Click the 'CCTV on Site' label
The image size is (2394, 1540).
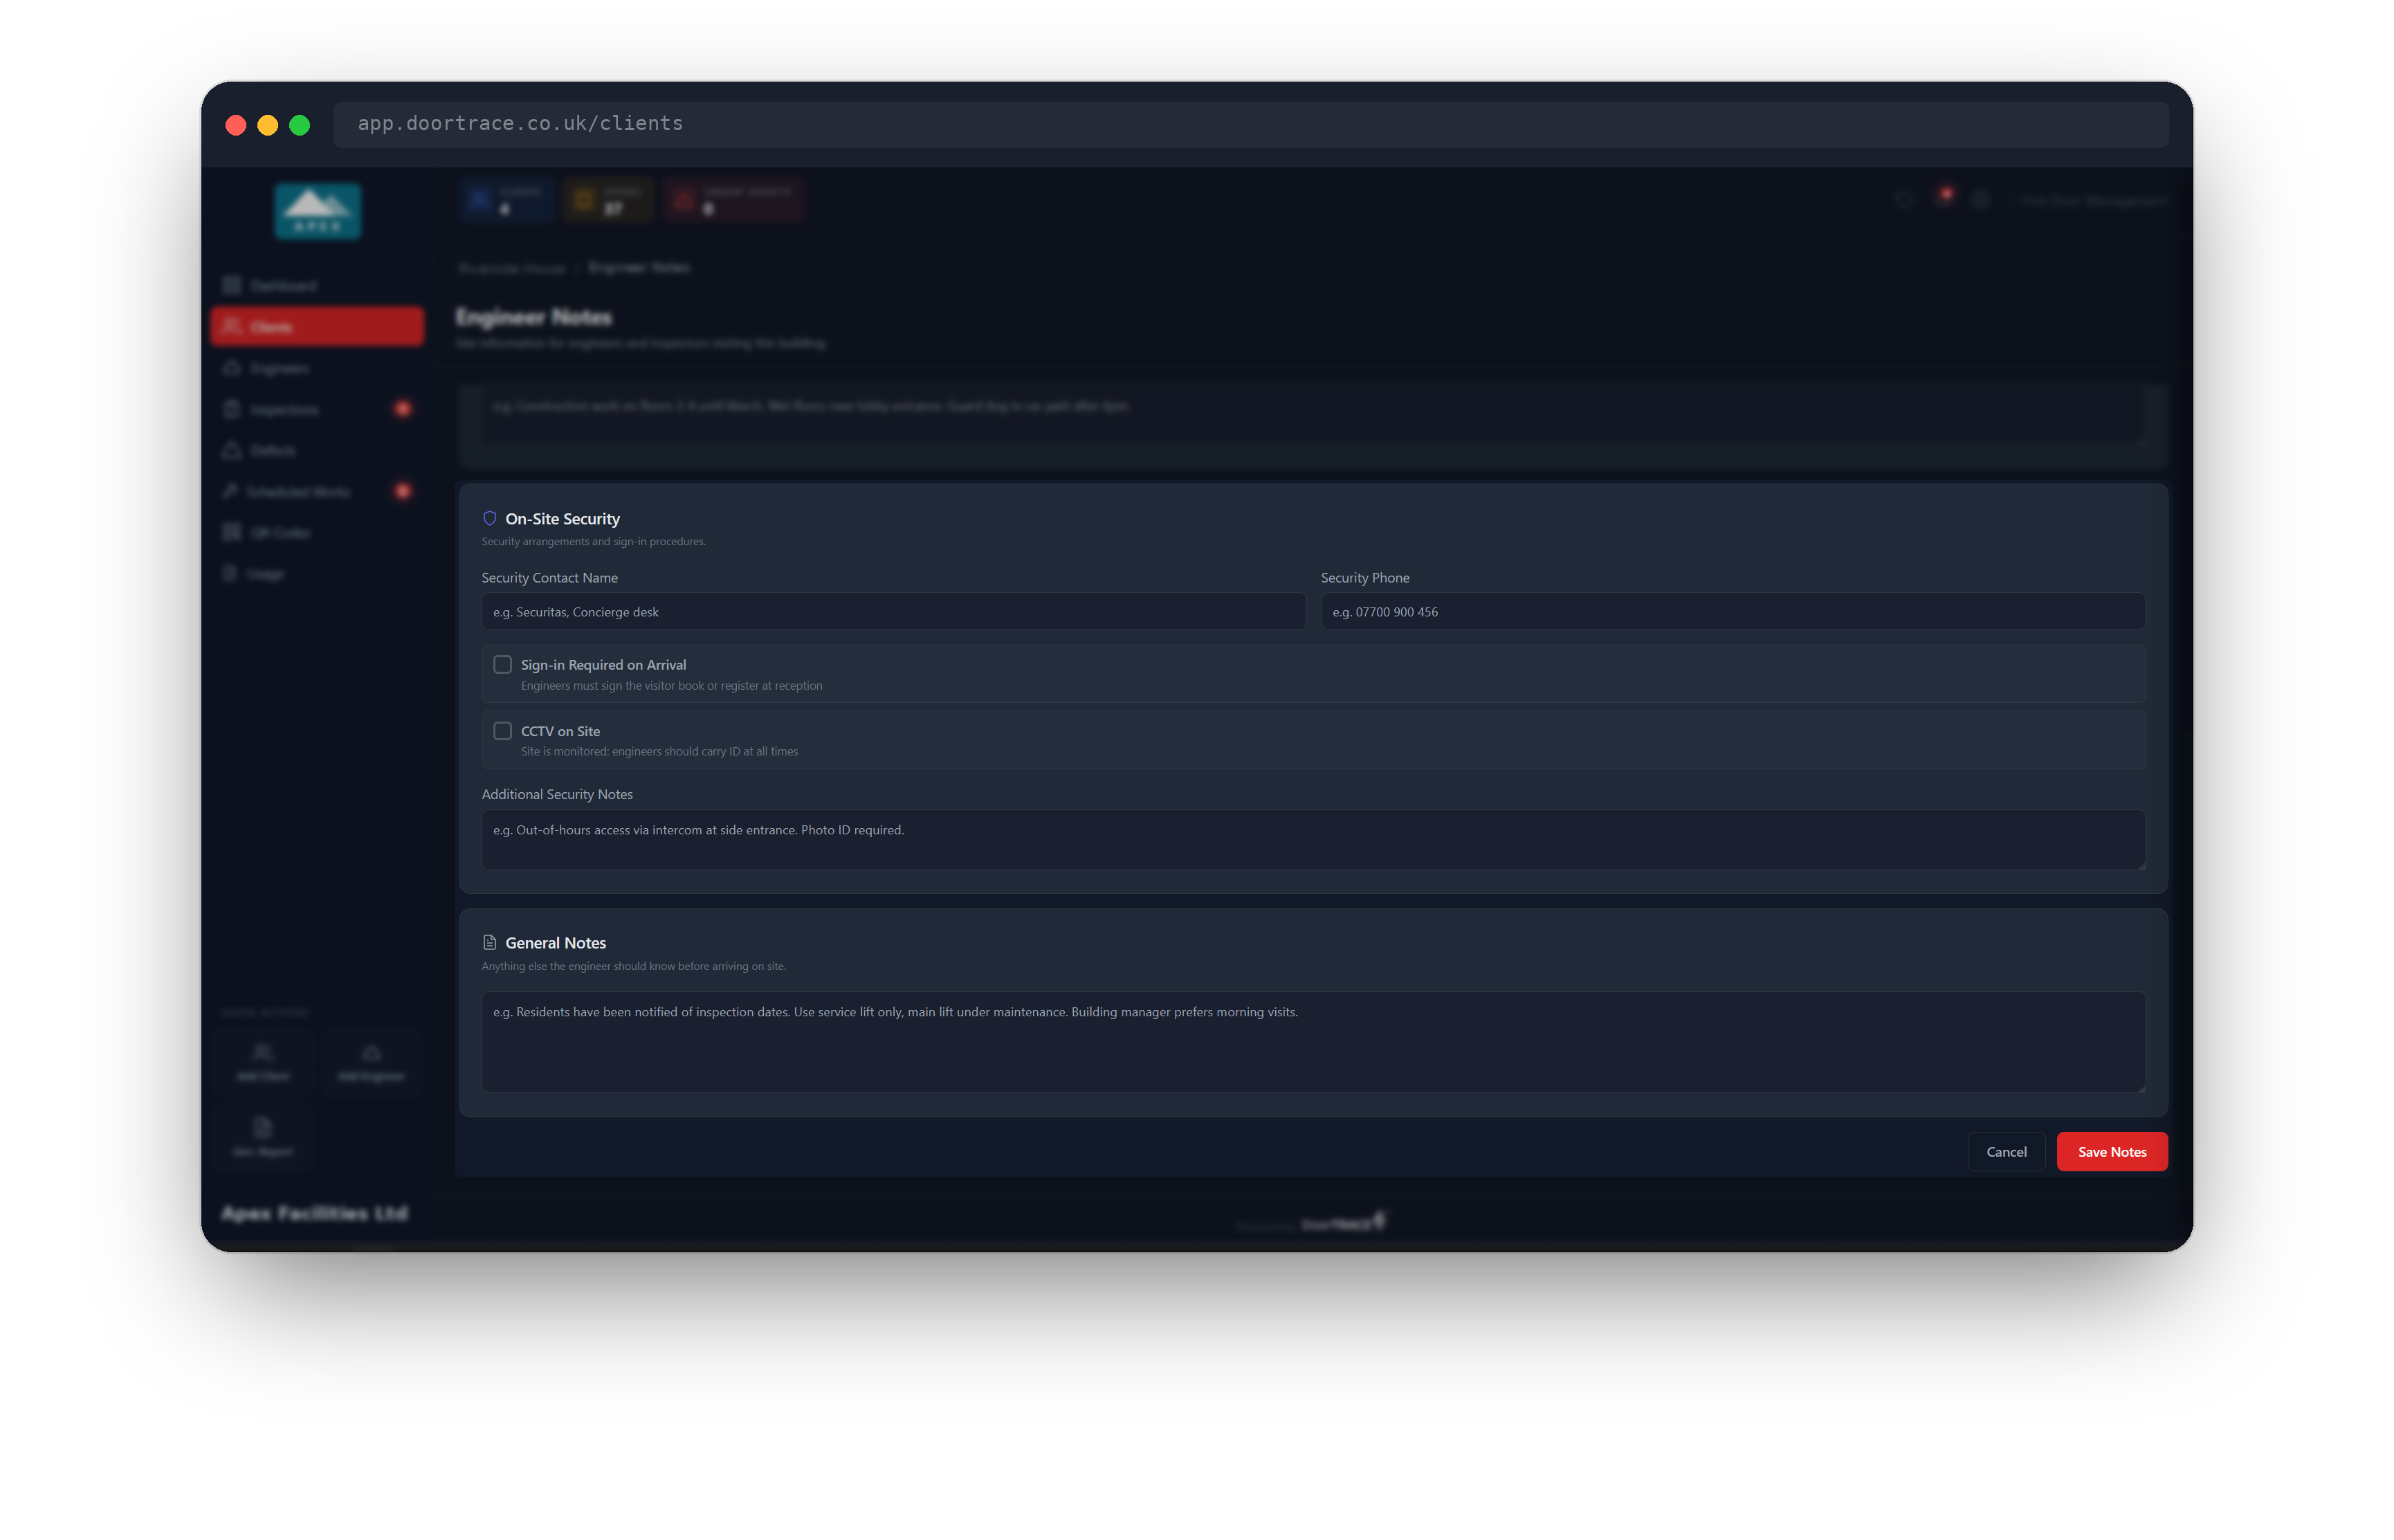(560, 731)
